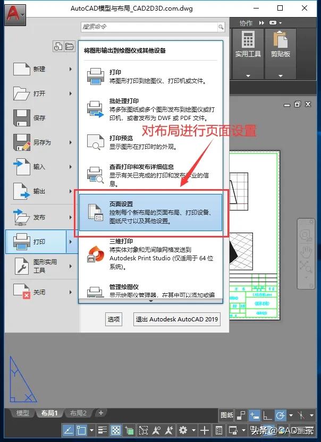The height and width of the screenshot is (442, 321).
Task: Open the workspace gear dropdown arrow
Action: pos(193,430)
